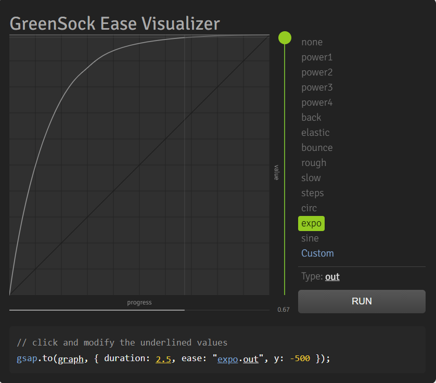Click the progress bar under the graph
436x383 pixels.
click(139, 310)
